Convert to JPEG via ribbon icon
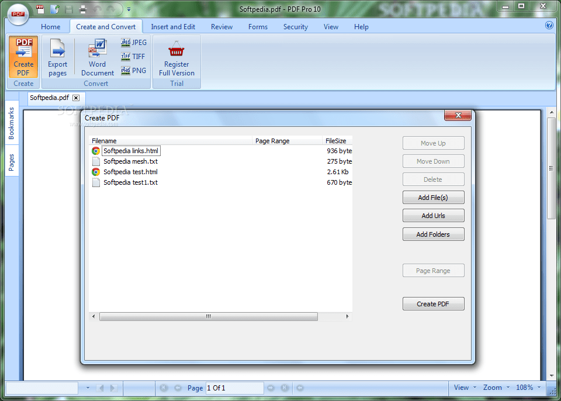The height and width of the screenshot is (401, 561). pos(134,42)
